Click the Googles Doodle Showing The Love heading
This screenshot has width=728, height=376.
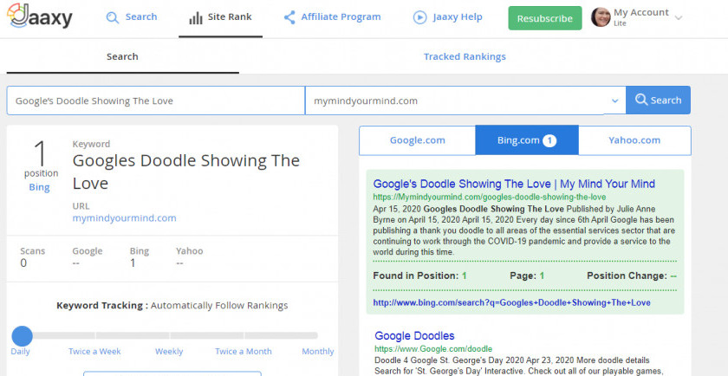click(186, 172)
